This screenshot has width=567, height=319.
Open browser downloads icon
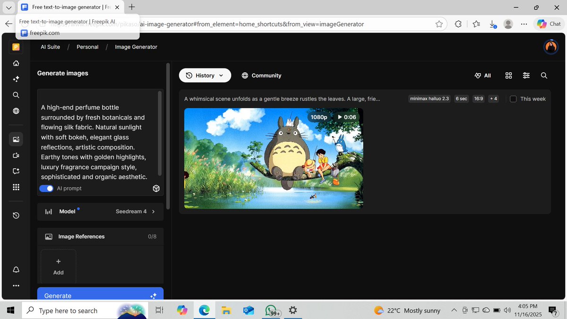tap(492, 24)
